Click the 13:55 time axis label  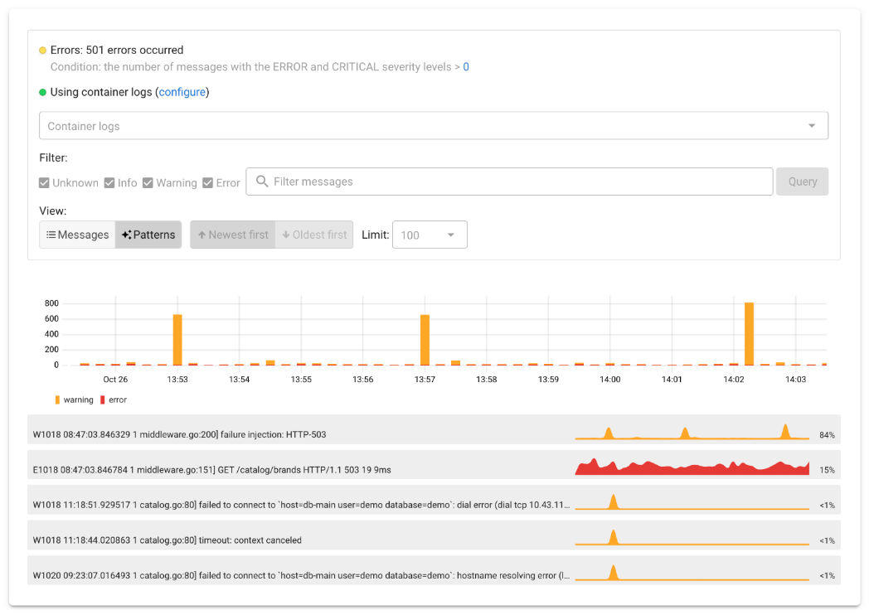pos(301,380)
